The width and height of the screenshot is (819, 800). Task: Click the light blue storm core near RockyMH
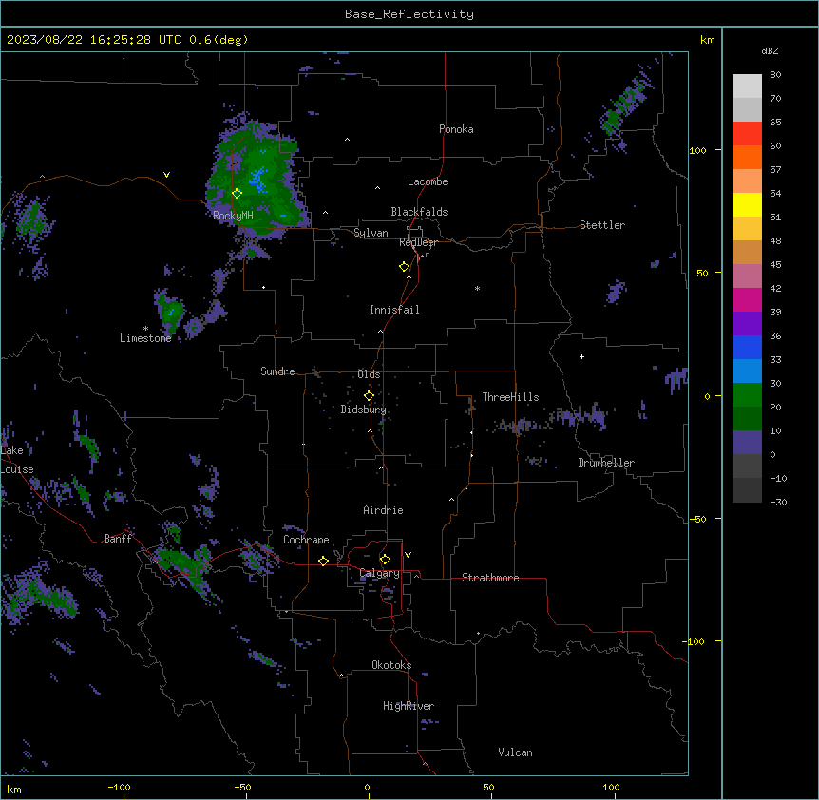click(x=258, y=179)
